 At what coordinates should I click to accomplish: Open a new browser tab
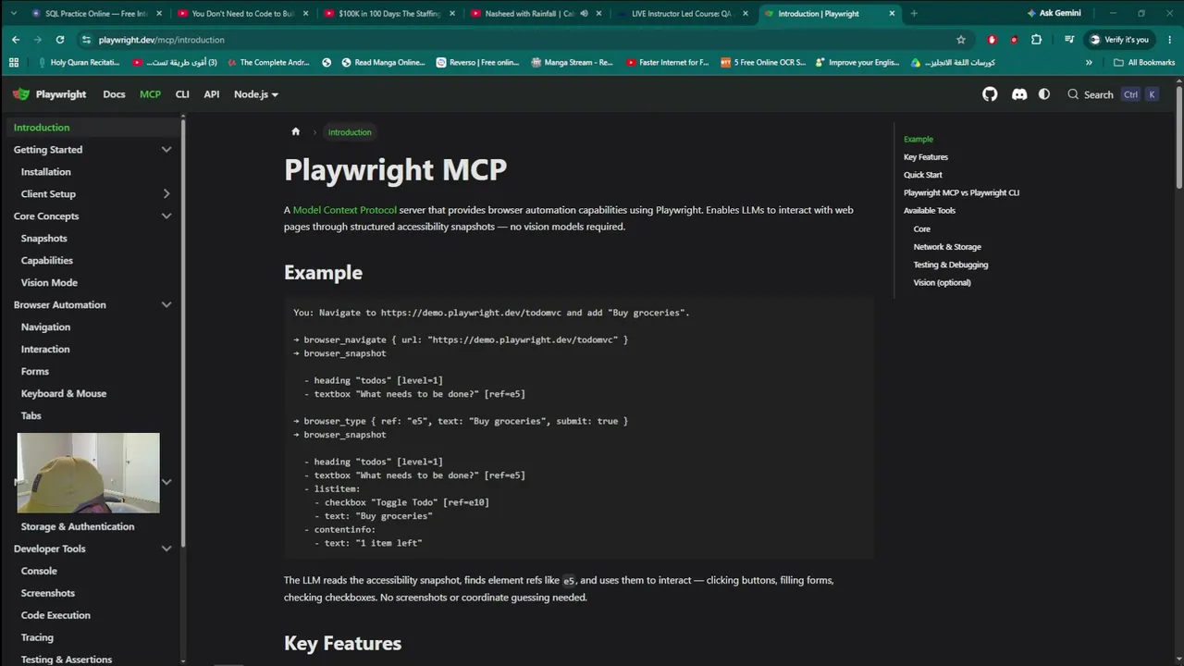click(914, 14)
